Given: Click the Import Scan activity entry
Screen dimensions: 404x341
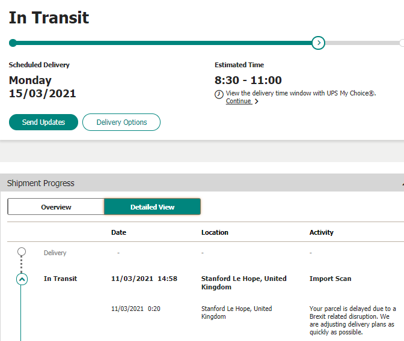Looking at the screenshot, I should pyautogui.click(x=330, y=279).
